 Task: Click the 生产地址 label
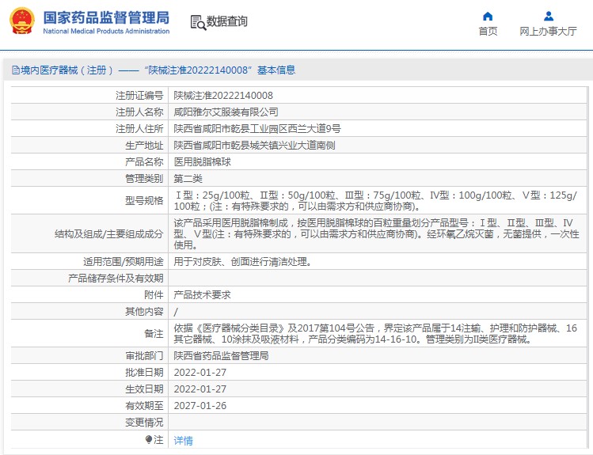pyautogui.click(x=144, y=145)
